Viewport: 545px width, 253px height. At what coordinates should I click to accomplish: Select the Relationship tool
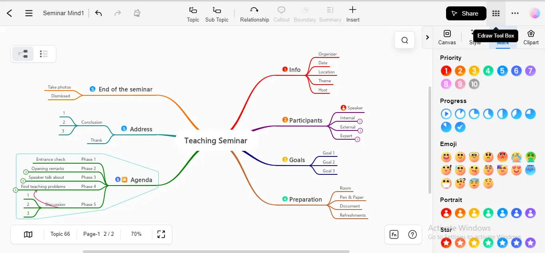(x=255, y=14)
